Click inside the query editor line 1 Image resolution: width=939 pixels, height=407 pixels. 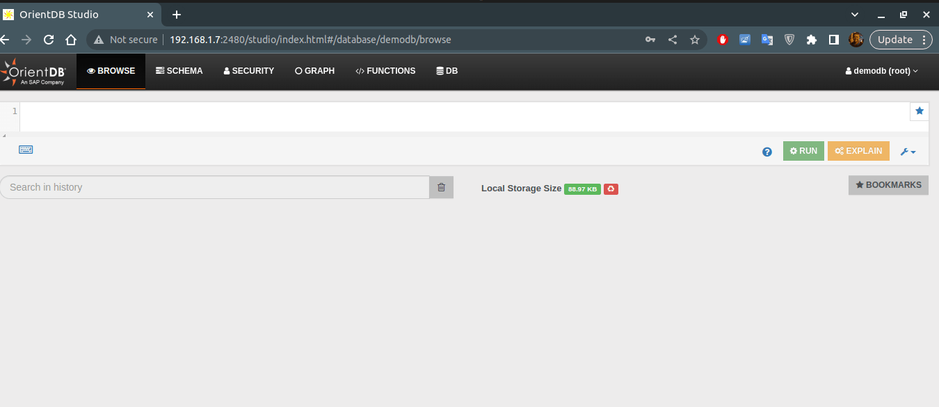pyautogui.click(x=465, y=116)
